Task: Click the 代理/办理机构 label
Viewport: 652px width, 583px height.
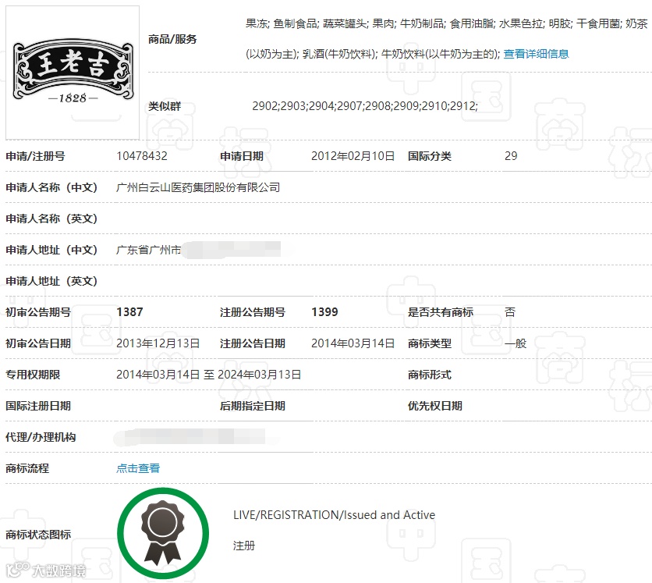Action: [x=41, y=437]
